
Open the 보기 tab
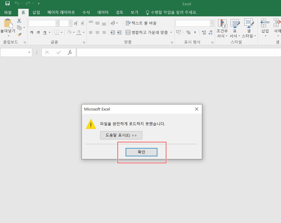134,12
